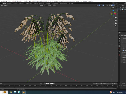
Task: Switch to the Modeling workspace tab
Action: [x=9, y=3]
